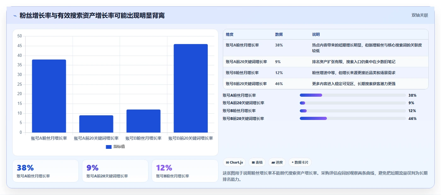This screenshot has height=195, width=441.
Task: Click the 9% value beside the progress bar
Action: 411,103
